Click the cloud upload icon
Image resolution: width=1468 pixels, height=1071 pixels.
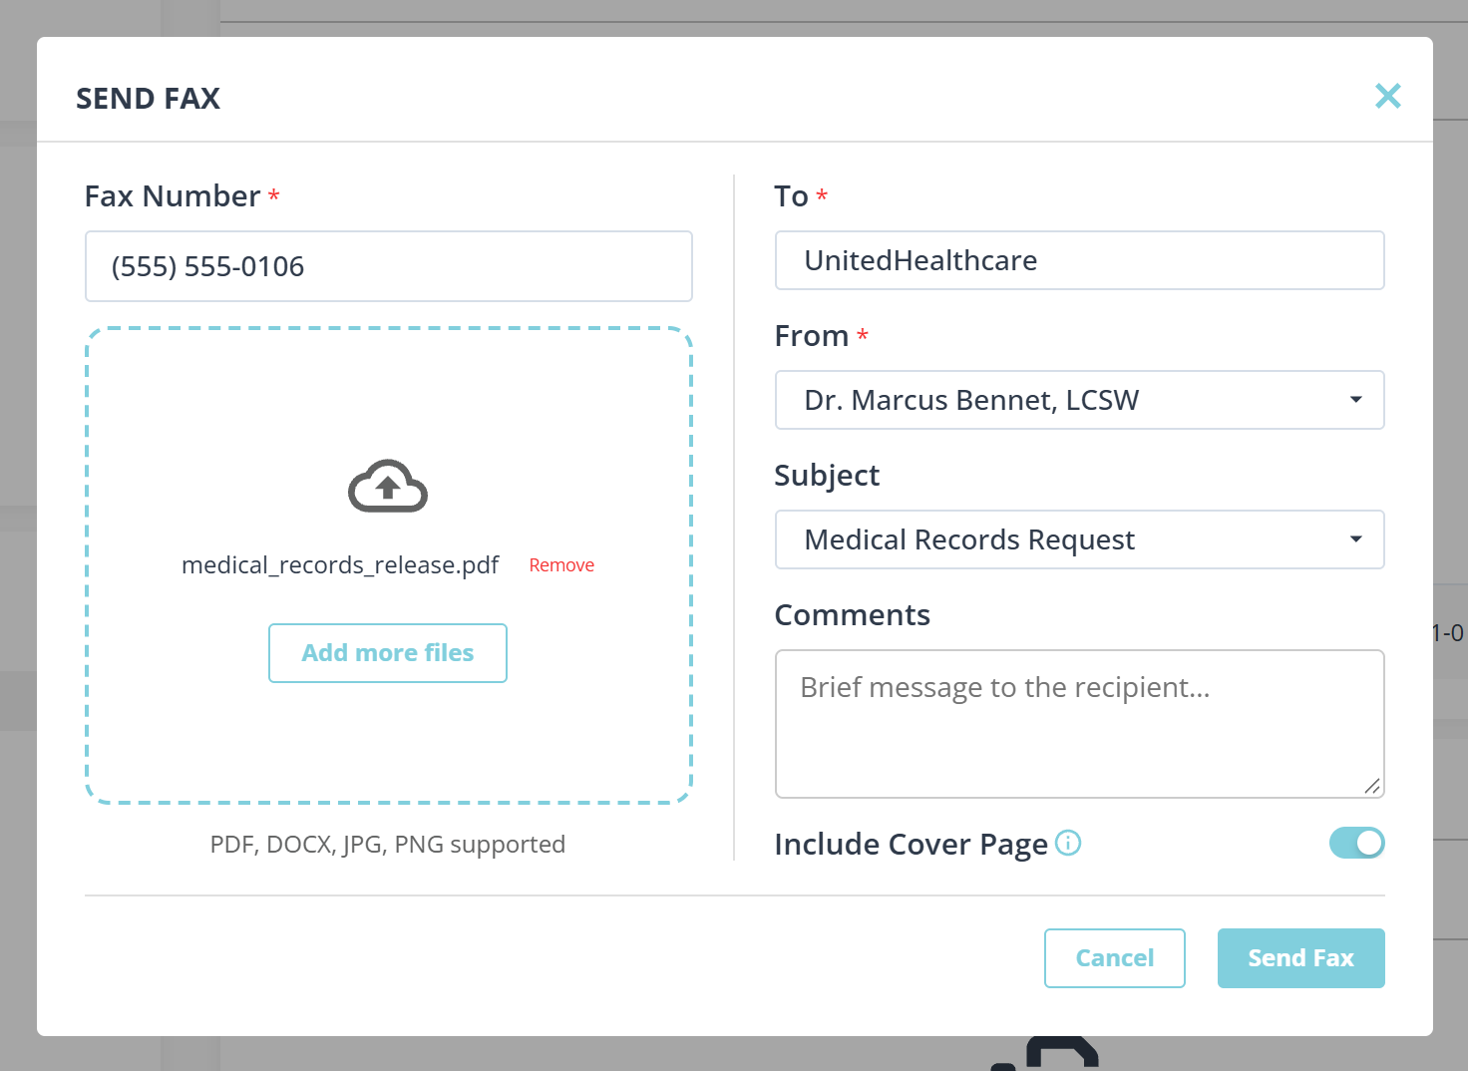click(388, 486)
